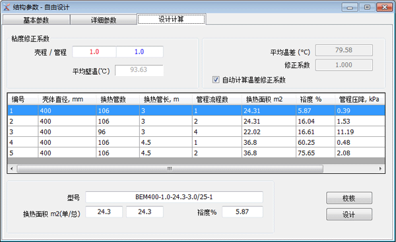Sort by 编号 column header
The height and width of the screenshot is (242, 396).
click(x=22, y=99)
